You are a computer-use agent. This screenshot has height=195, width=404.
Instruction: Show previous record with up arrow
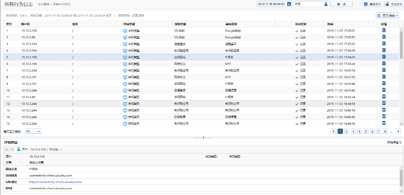tap(6, 149)
